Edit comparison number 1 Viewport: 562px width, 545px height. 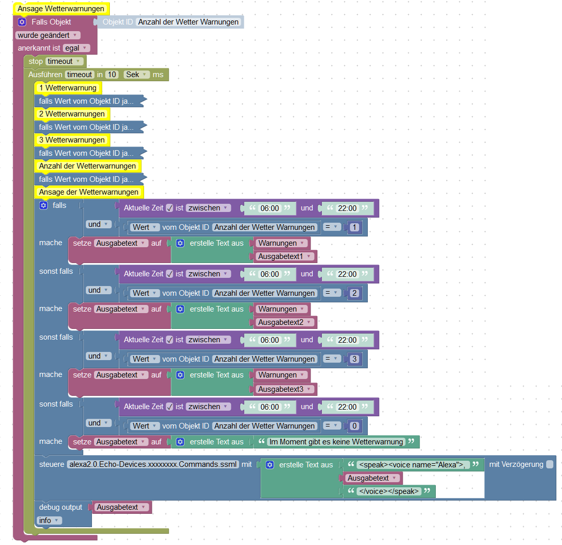(355, 227)
